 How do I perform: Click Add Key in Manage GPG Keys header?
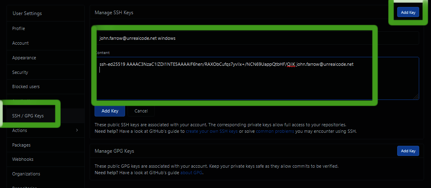tap(408, 151)
